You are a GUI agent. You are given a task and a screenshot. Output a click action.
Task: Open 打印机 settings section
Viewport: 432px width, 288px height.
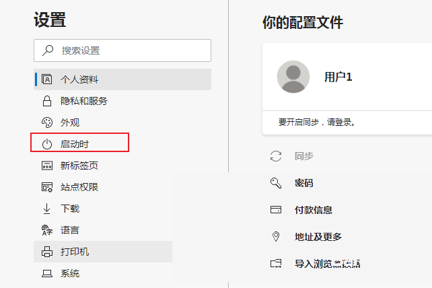(103, 252)
